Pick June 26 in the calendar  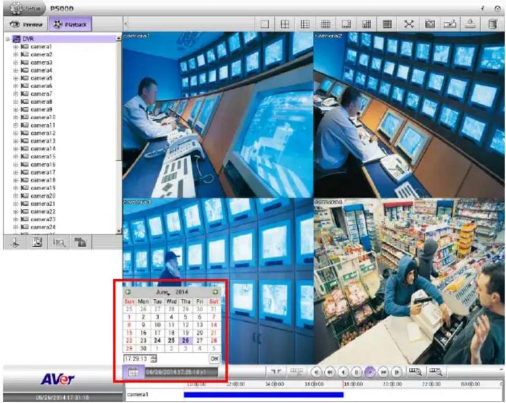[185, 340]
